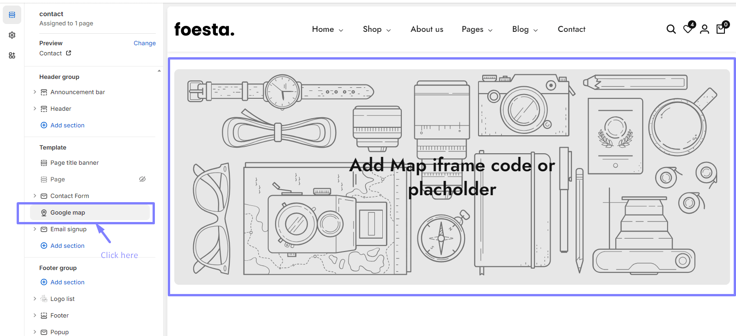Click the search magnifier icon in store header

[671, 30]
